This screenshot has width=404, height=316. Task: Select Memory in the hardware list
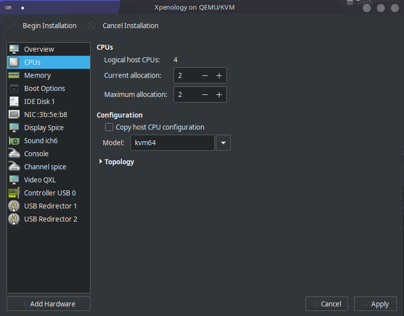48,75
